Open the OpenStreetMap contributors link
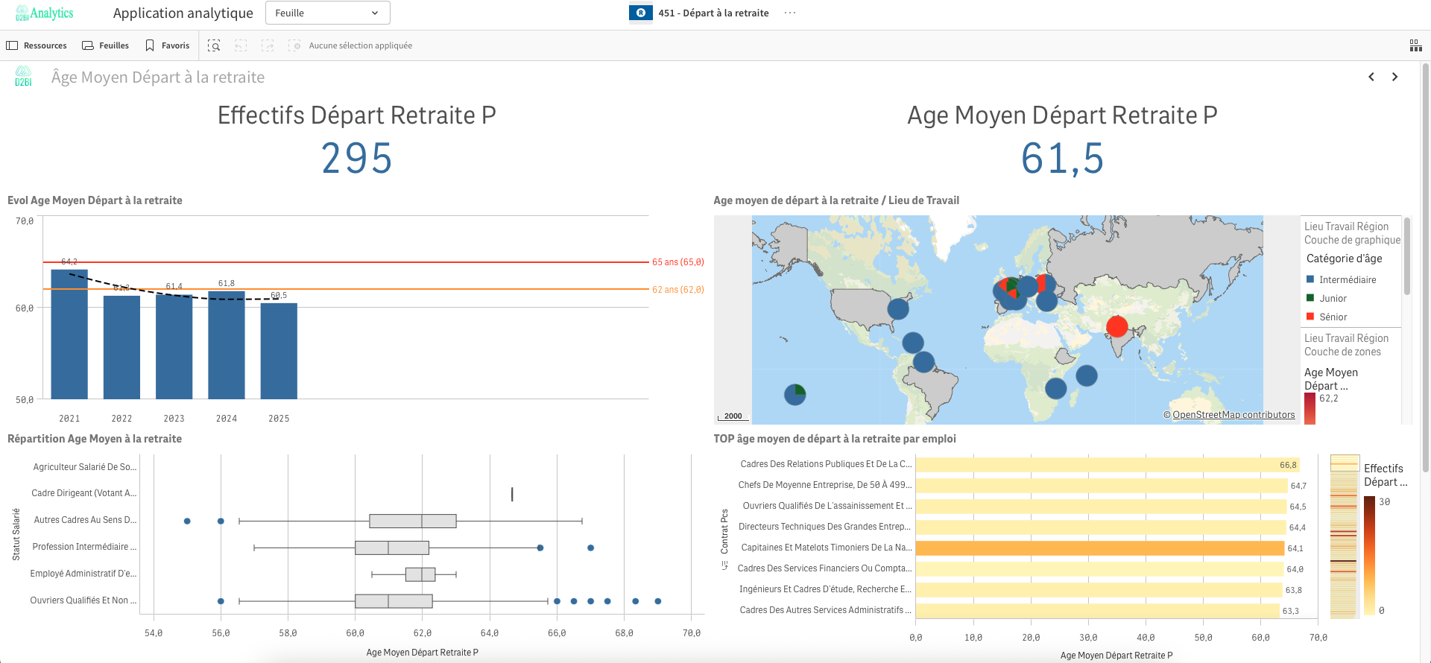Screen dimensions: 1431x663 (1233, 415)
